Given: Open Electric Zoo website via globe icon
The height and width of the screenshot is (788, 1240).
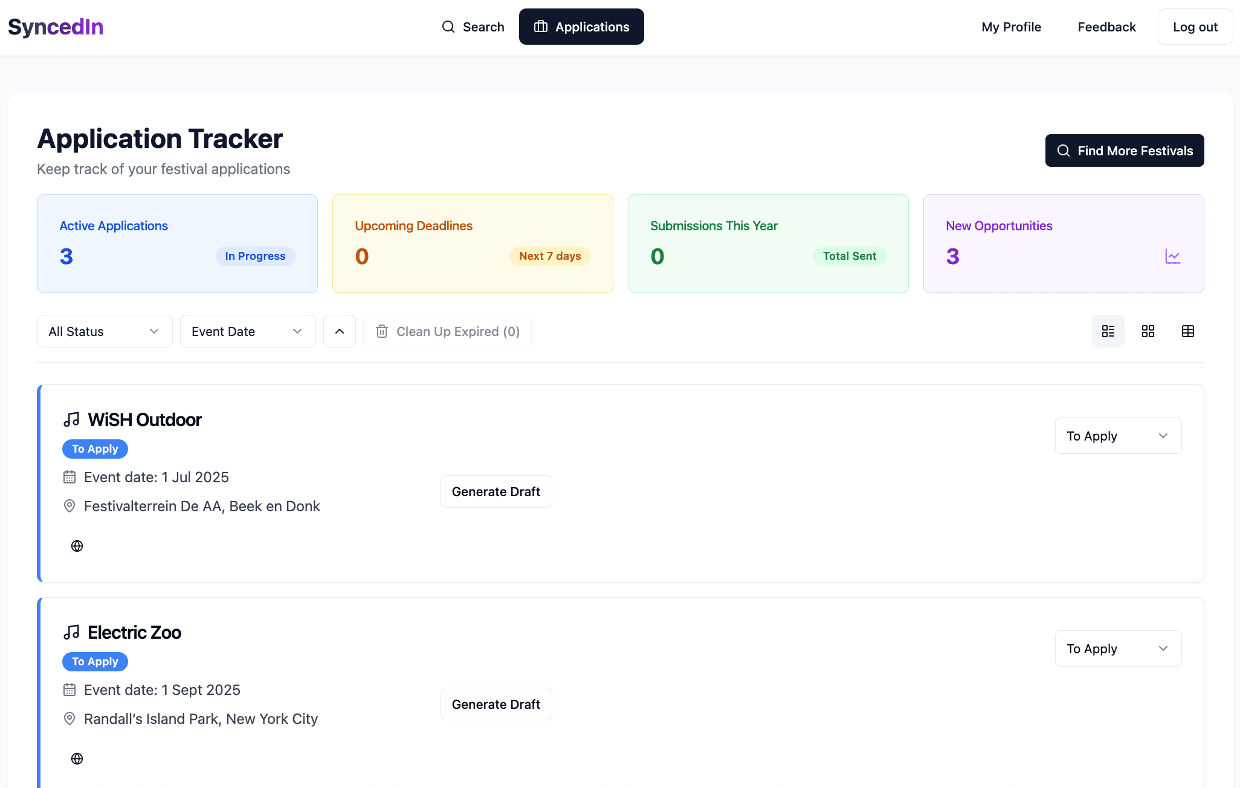Looking at the screenshot, I should point(77,758).
